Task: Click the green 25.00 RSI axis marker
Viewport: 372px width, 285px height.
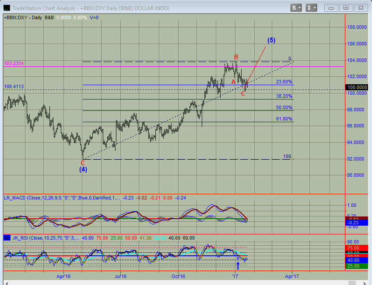Action: click(357, 266)
